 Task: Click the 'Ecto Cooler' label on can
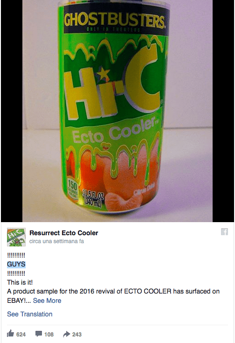point(114,133)
